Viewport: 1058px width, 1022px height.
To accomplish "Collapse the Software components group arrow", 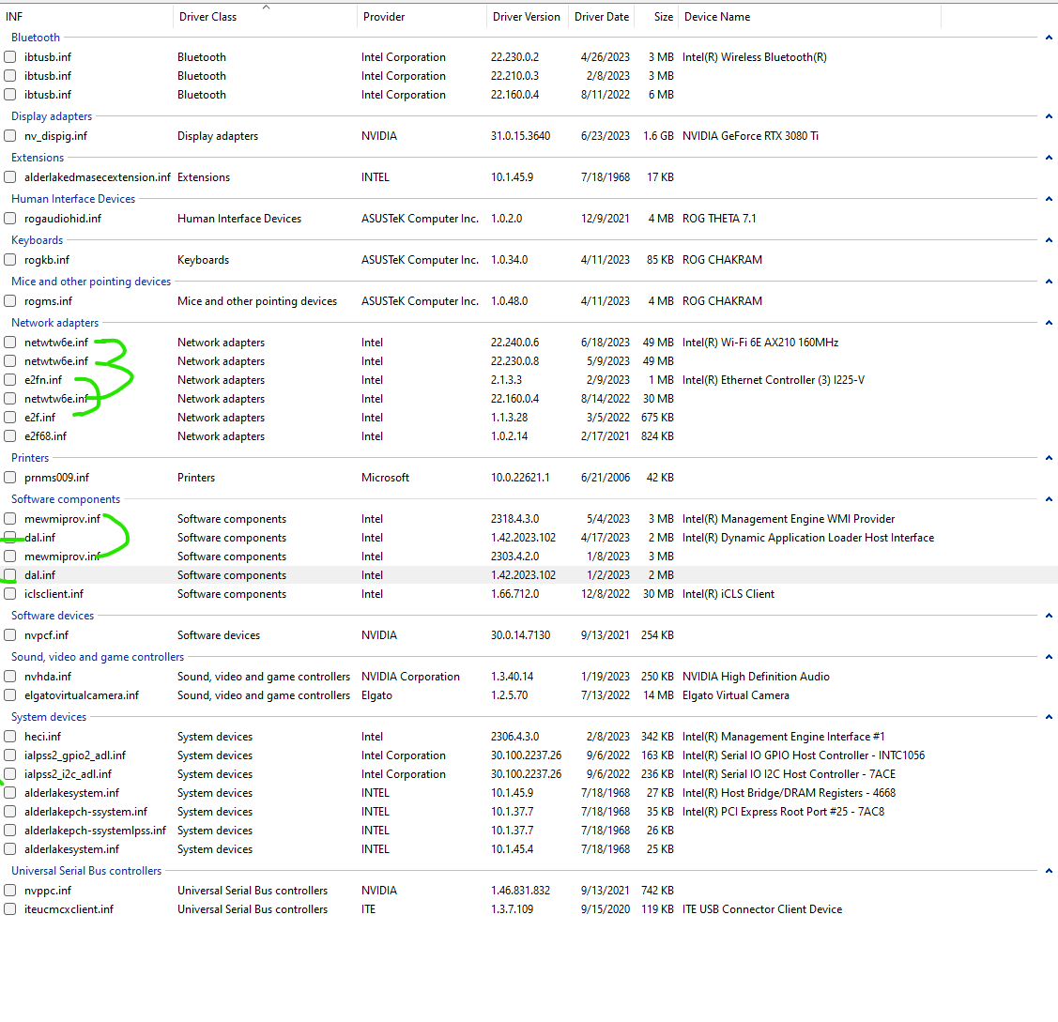I will [1048, 499].
